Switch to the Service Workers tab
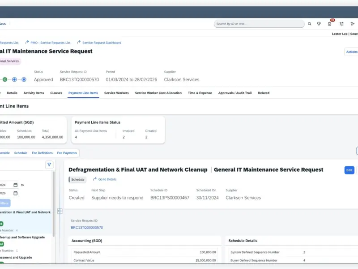 (116, 93)
